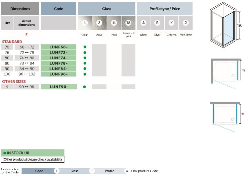Click the green stock dot for LUNF66-

pyautogui.click(x=85, y=47)
